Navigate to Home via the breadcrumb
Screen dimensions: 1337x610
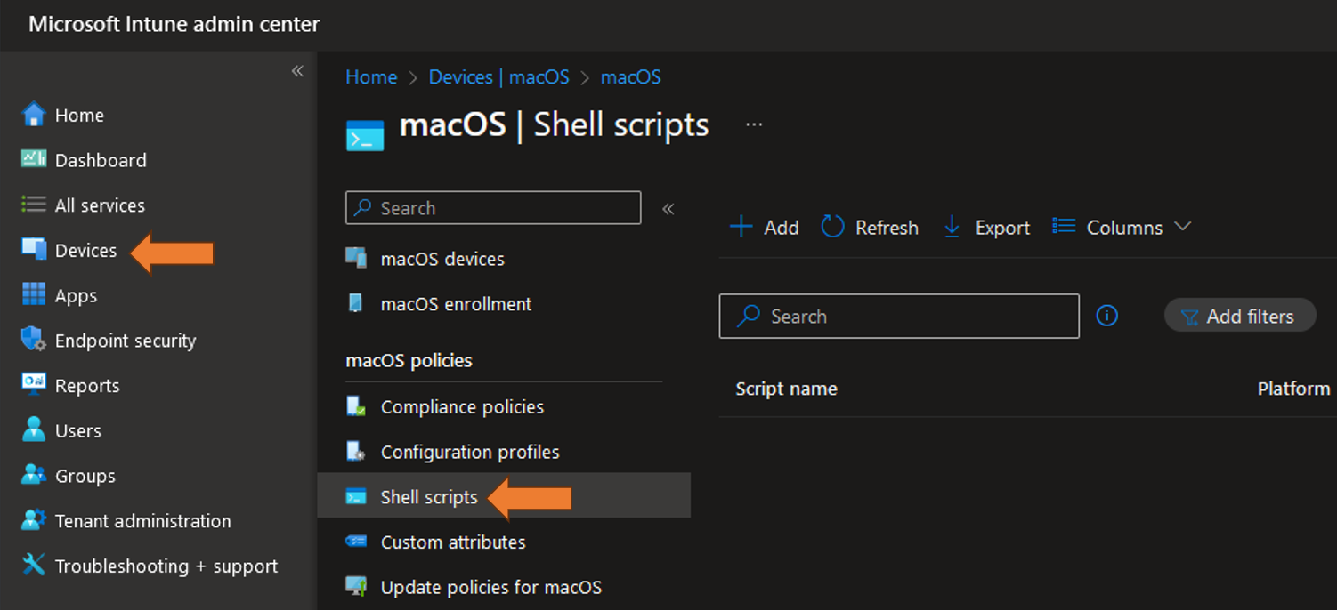(x=371, y=77)
